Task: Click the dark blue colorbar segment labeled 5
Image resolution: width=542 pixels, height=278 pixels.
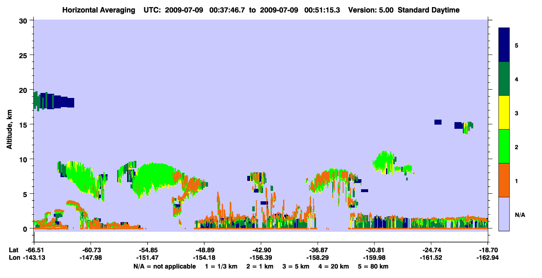Action: point(504,45)
